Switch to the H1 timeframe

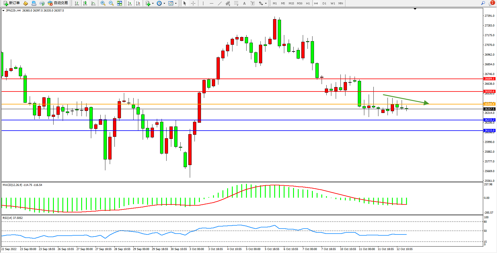(x=308, y=3)
